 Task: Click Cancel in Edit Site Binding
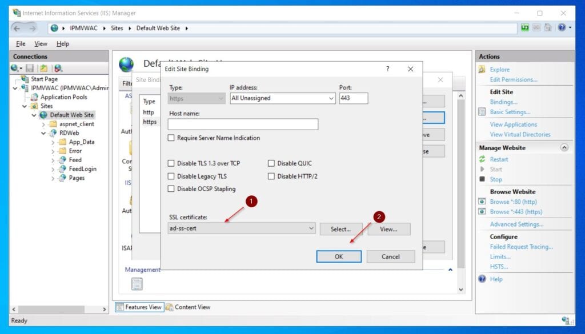coord(391,256)
